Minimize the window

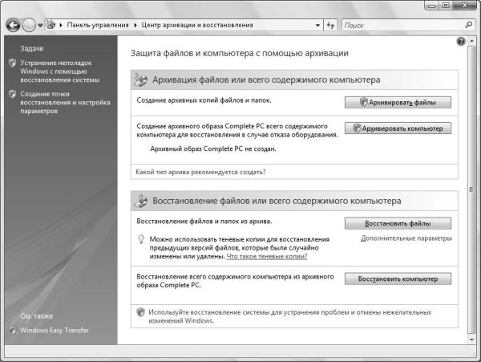click(x=431, y=6)
